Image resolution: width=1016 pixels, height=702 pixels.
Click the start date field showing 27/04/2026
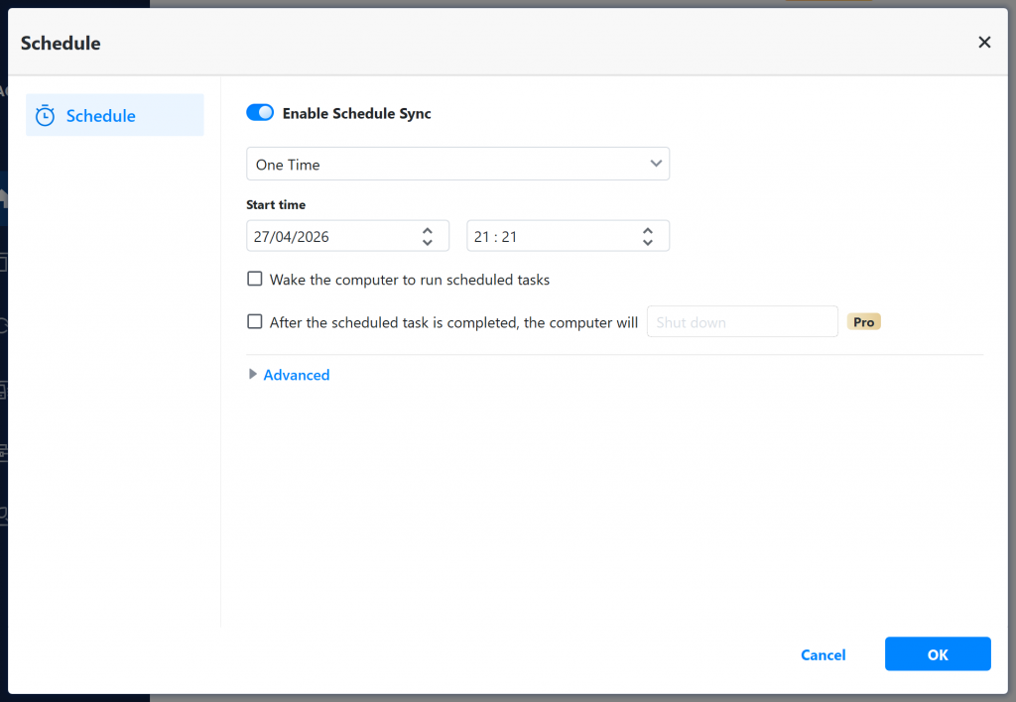pyautogui.click(x=327, y=235)
